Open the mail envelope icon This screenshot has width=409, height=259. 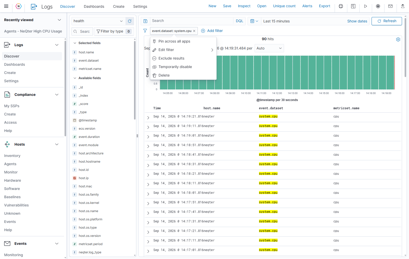click(x=390, y=6)
